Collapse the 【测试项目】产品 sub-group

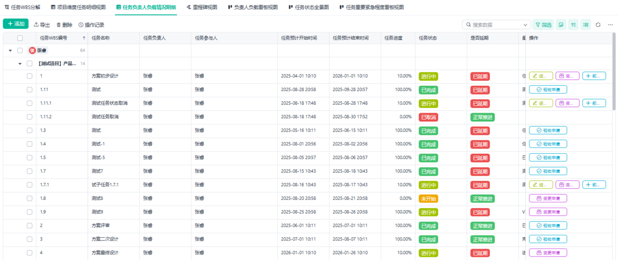coord(20,64)
